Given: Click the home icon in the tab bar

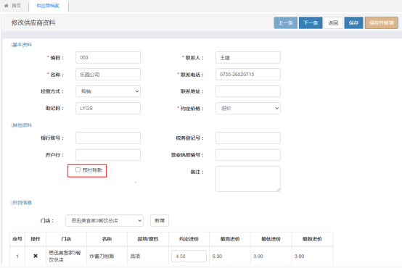Looking at the screenshot, I should coord(6,6).
